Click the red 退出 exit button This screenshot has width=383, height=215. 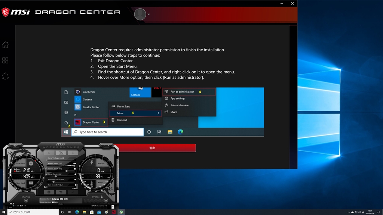tap(152, 148)
